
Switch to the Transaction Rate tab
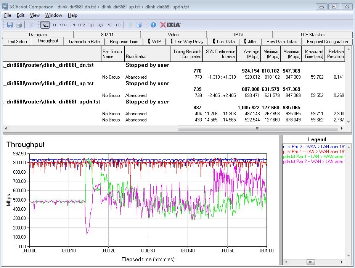[x=84, y=42]
